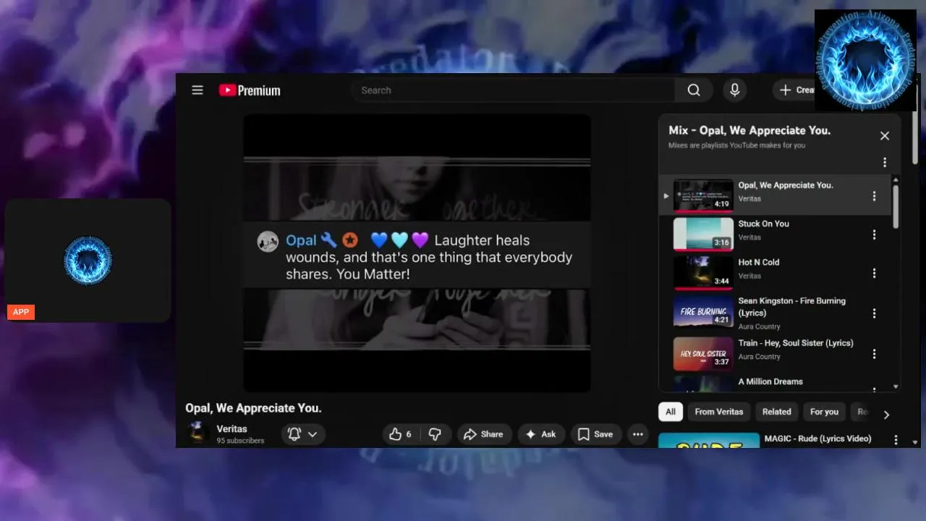Play Fire Burning thumbnail

[703, 312]
